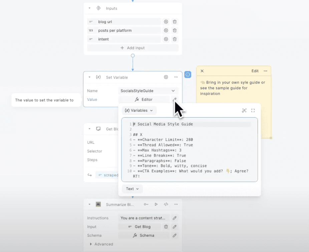Click the pencil edit icon for Value
This screenshot has height=252, width=309.
[x=175, y=99]
